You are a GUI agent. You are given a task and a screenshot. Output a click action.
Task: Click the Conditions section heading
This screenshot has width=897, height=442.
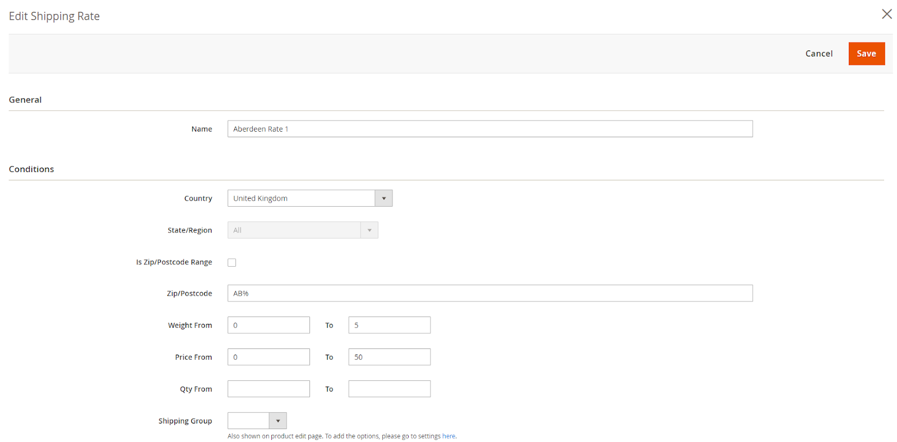(31, 169)
